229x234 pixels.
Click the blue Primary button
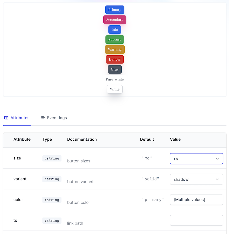click(x=115, y=10)
